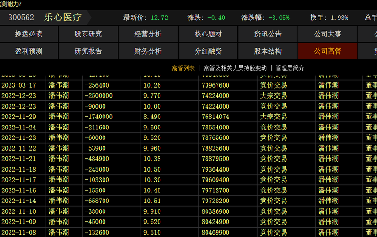Screen dimensions: 377x237
Task: Select date cell 2022-11-22
Action: pos(19,148)
